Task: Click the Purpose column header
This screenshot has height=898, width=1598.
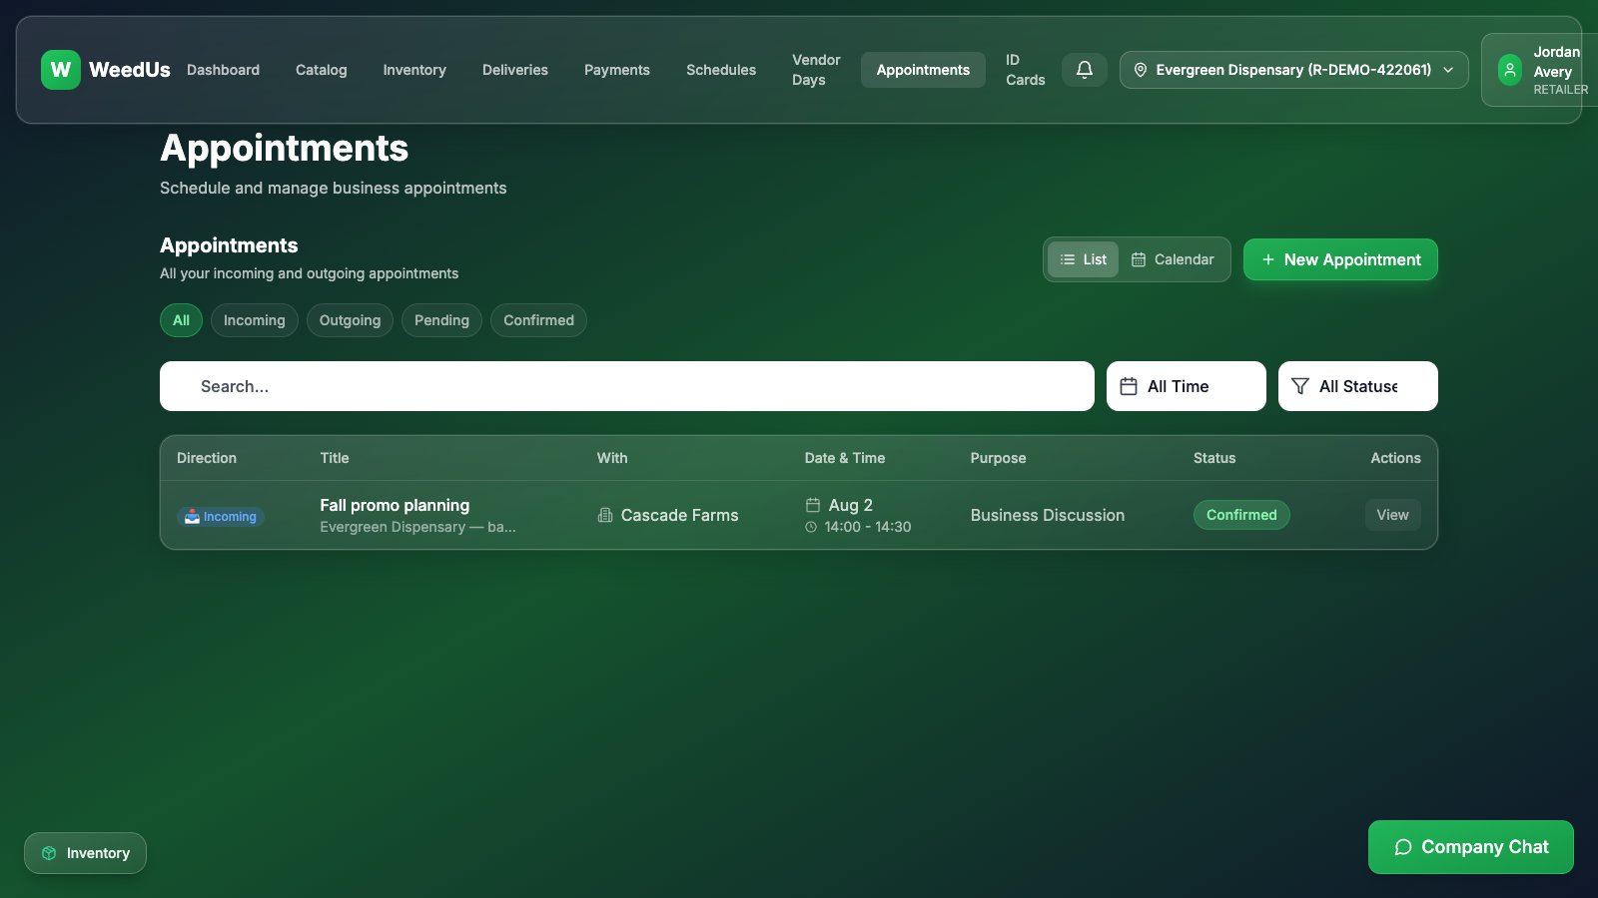Action: click(x=998, y=458)
